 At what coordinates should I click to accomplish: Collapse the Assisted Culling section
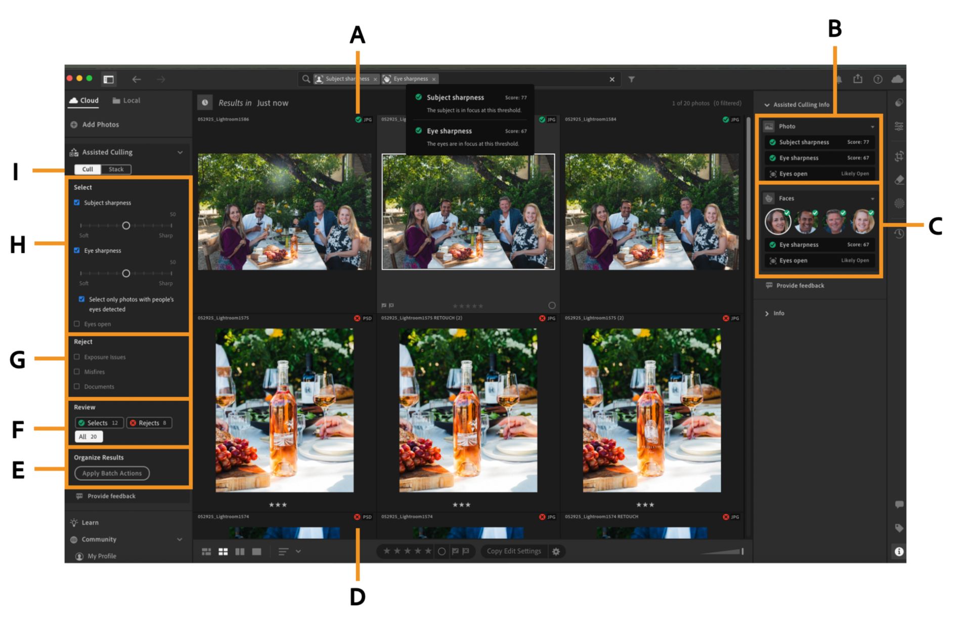(180, 152)
